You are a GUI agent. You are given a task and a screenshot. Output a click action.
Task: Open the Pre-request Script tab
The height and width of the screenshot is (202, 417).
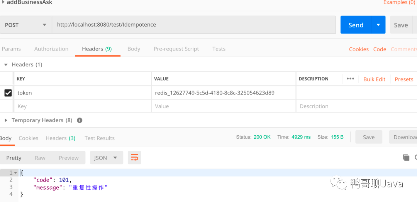(176, 49)
